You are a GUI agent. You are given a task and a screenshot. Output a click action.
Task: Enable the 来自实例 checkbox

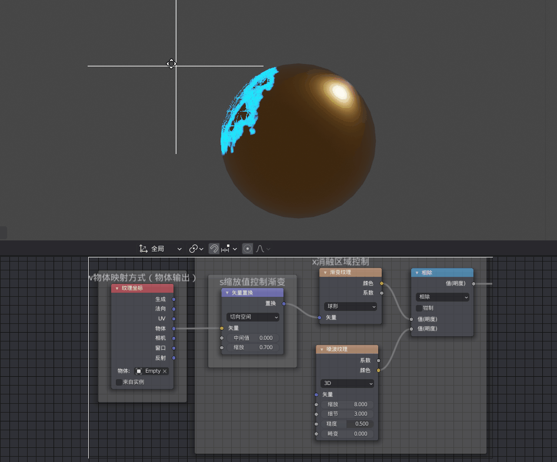coord(119,382)
